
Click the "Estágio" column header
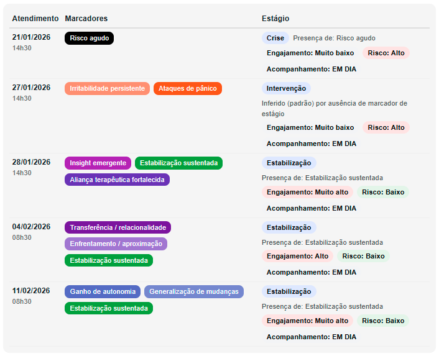(x=275, y=19)
